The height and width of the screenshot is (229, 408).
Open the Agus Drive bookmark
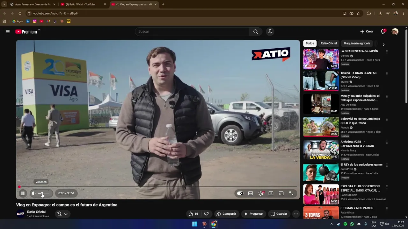(17, 21)
